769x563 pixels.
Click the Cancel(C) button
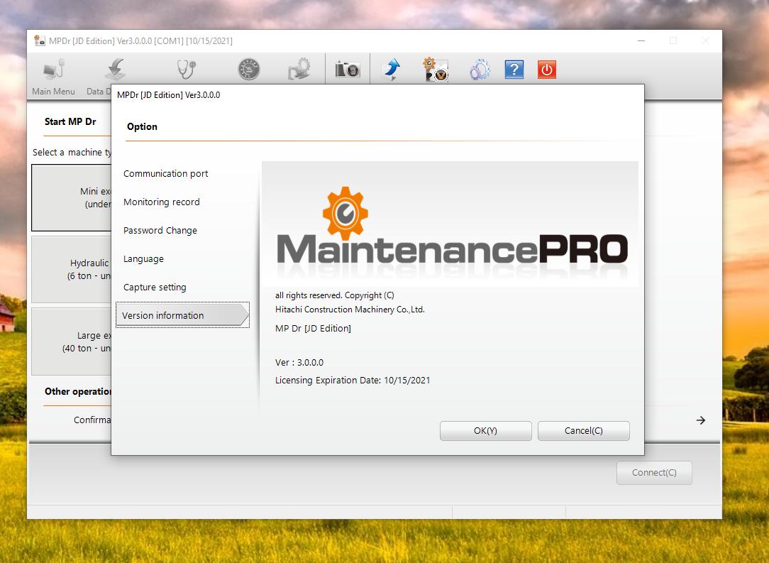pos(584,431)
